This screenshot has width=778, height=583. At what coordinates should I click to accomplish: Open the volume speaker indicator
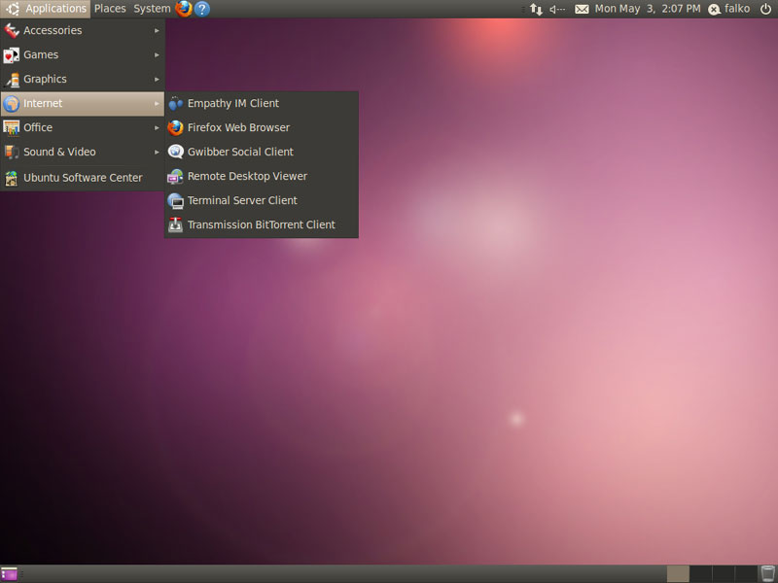[557, 9]
